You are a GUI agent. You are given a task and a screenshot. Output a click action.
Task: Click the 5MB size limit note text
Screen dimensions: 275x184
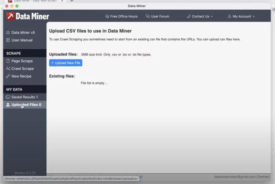tap(116, 54)
